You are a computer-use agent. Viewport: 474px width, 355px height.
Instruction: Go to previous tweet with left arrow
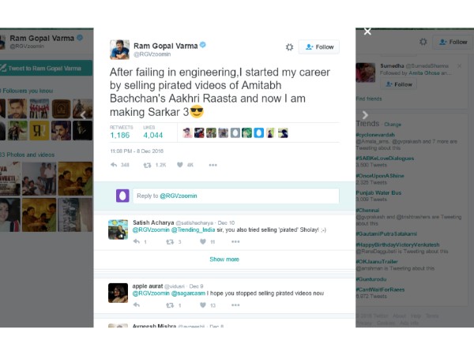tap(83, 115)
